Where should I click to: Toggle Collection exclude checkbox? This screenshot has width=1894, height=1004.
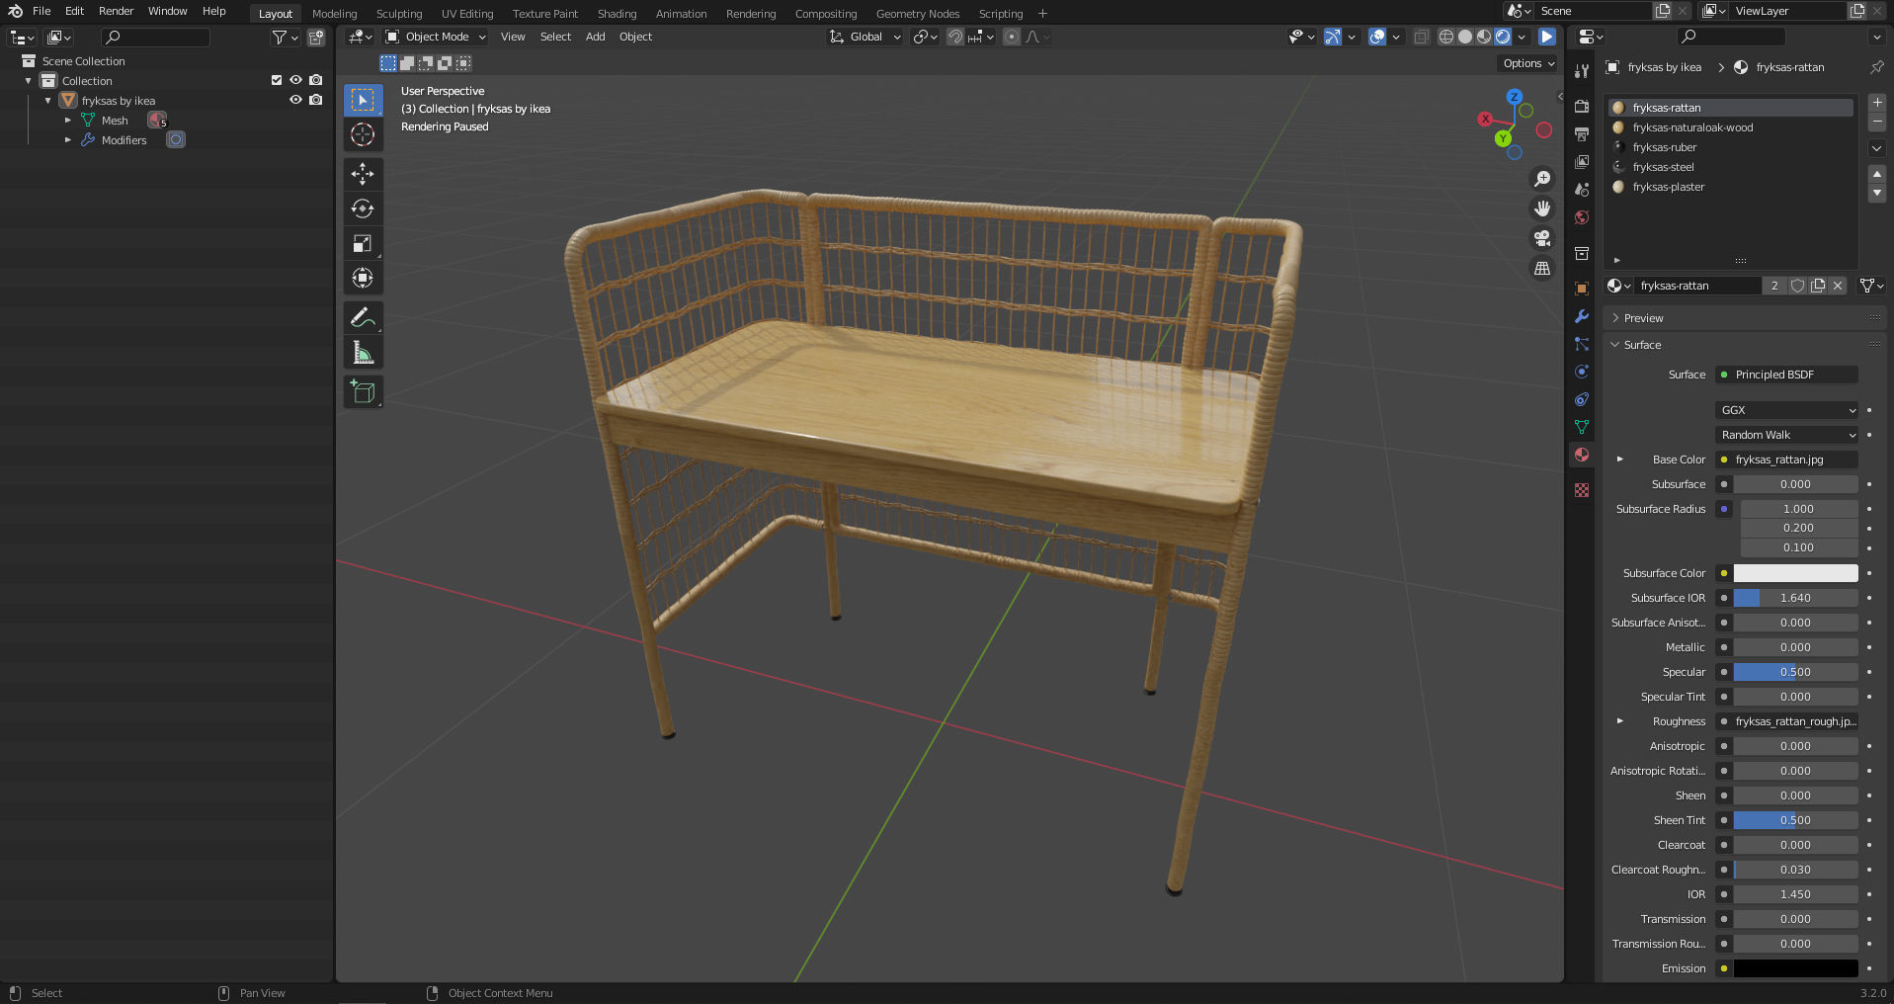tap(277, 80)
